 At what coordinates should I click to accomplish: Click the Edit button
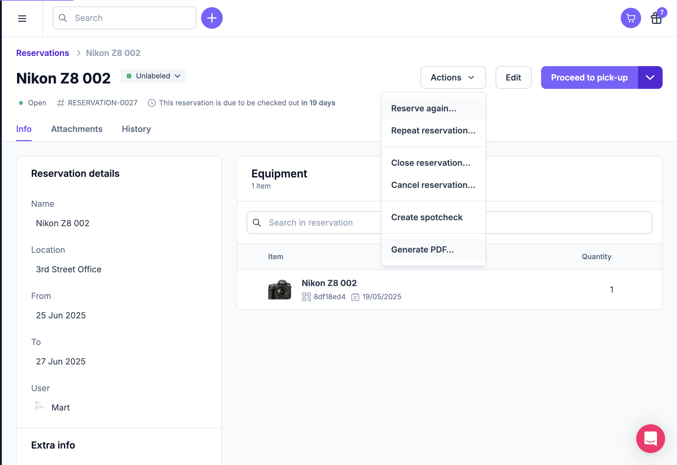[513, 77]
